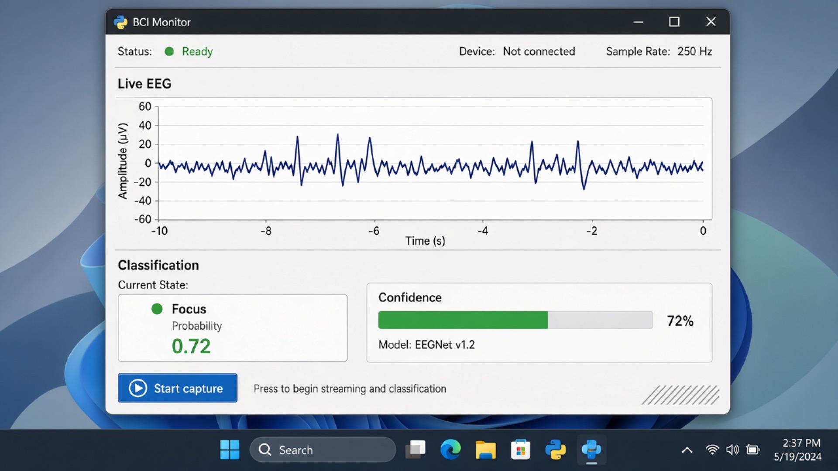Switch to the active BCI Monitor taskbar icon
Image resolution: width=838 pixels, height=471 pixels.
[591, 450]
